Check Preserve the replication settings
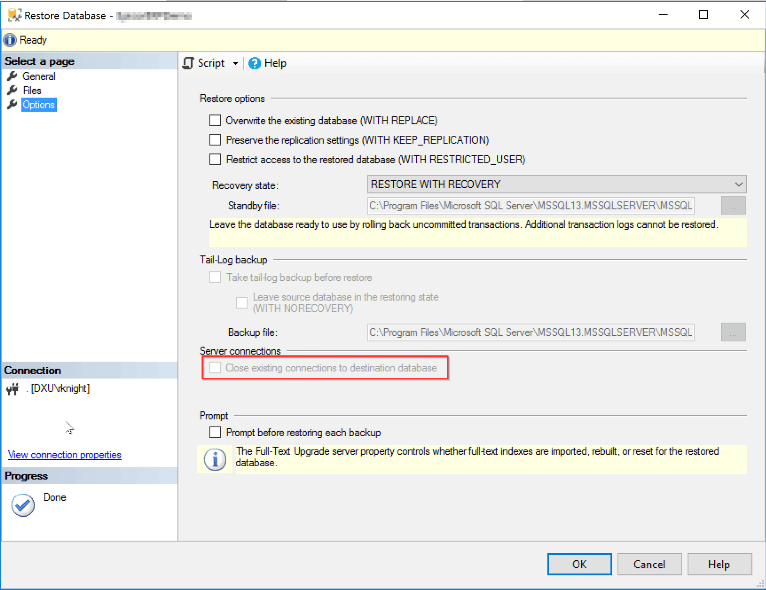Image resolution: width=766 pixels, height=590 pixels. pos(215,140)
